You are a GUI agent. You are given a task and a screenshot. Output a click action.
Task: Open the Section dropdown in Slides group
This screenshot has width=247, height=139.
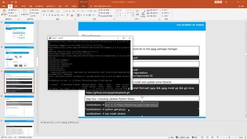[x=33, y=16]
